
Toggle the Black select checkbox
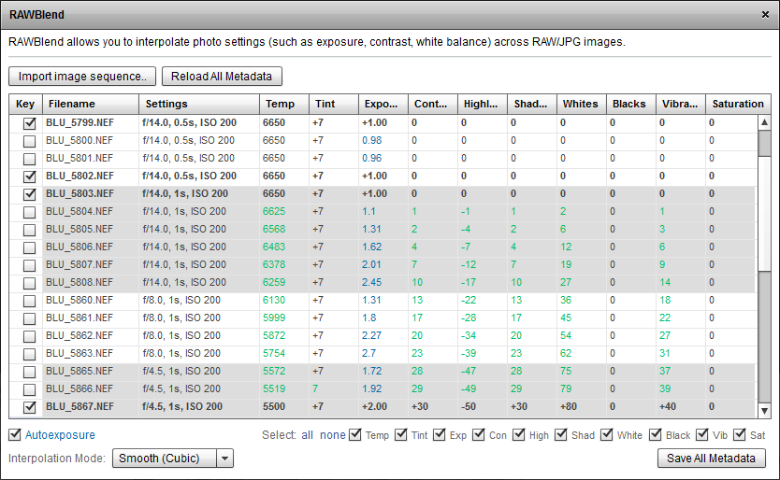tap(656, 435)
